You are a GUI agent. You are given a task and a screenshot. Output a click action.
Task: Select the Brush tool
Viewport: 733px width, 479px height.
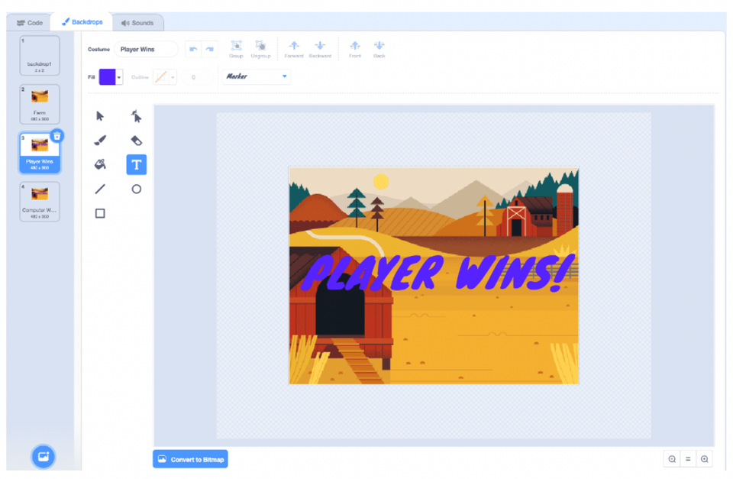point(100,141)
